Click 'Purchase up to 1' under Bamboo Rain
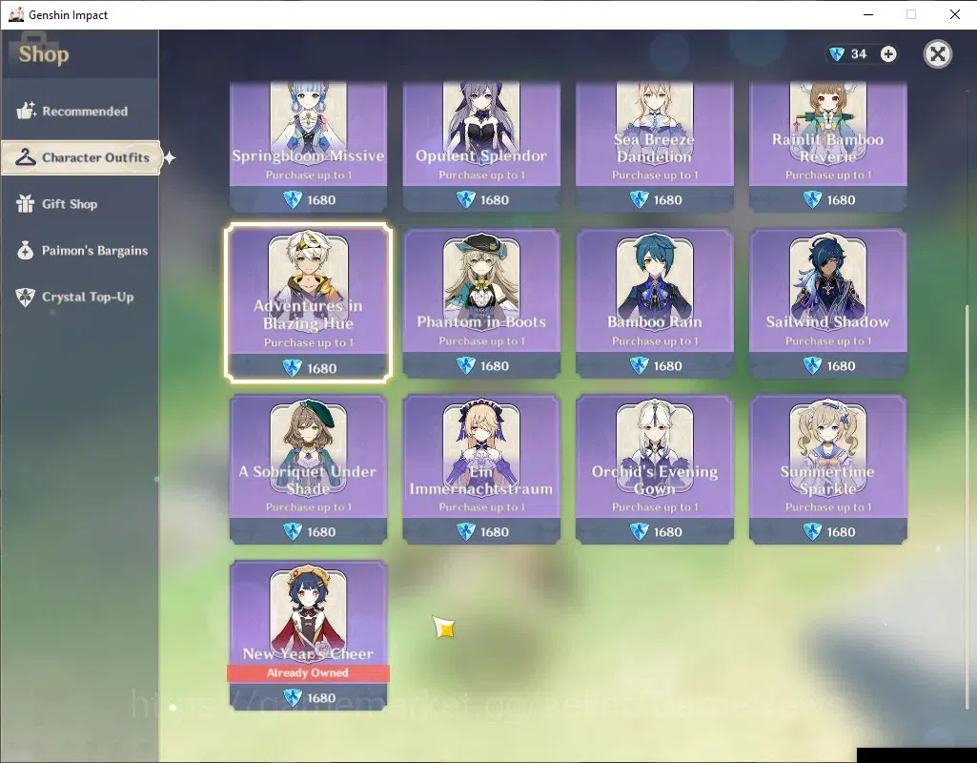977x763 pixels. pyautogui.click(x=655, y=341)
